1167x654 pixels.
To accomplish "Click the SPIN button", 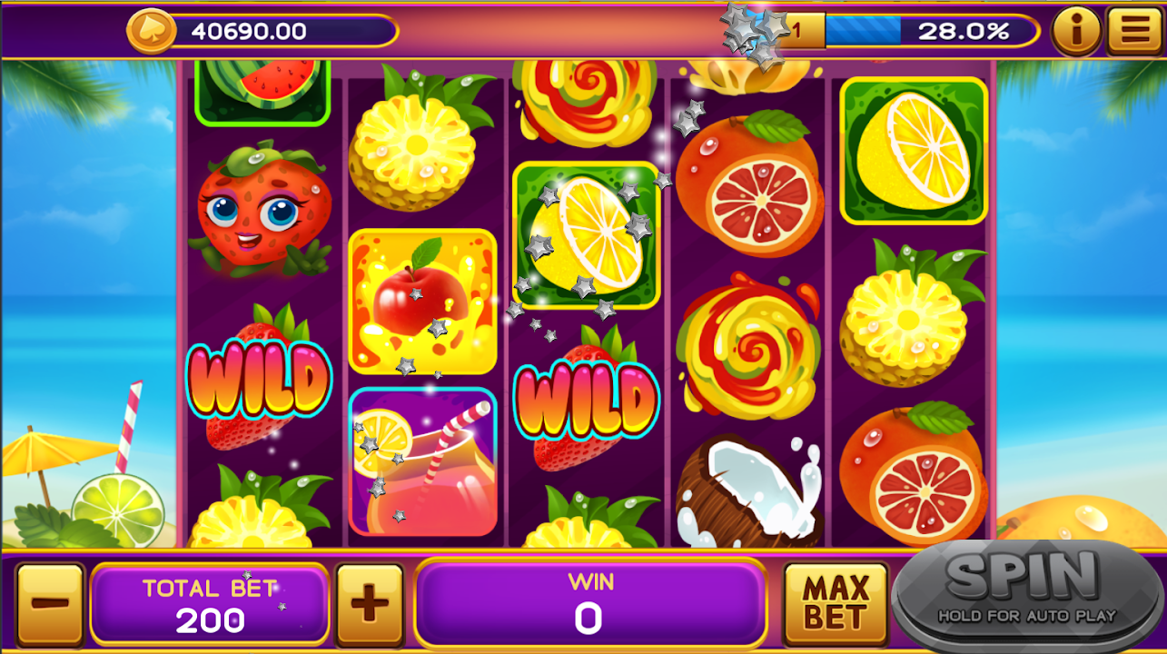I will pos(1028,595).
